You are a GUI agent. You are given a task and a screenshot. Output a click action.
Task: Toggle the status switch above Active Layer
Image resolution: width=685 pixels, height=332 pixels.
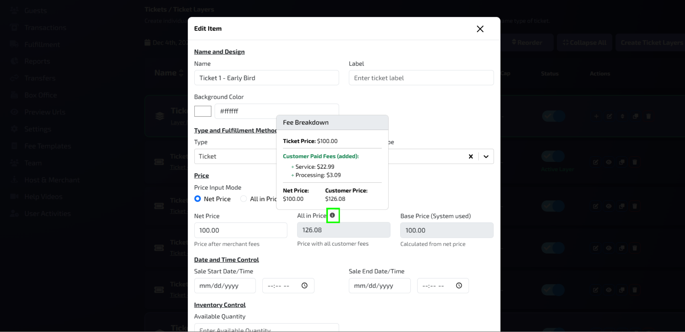point(553,156)
